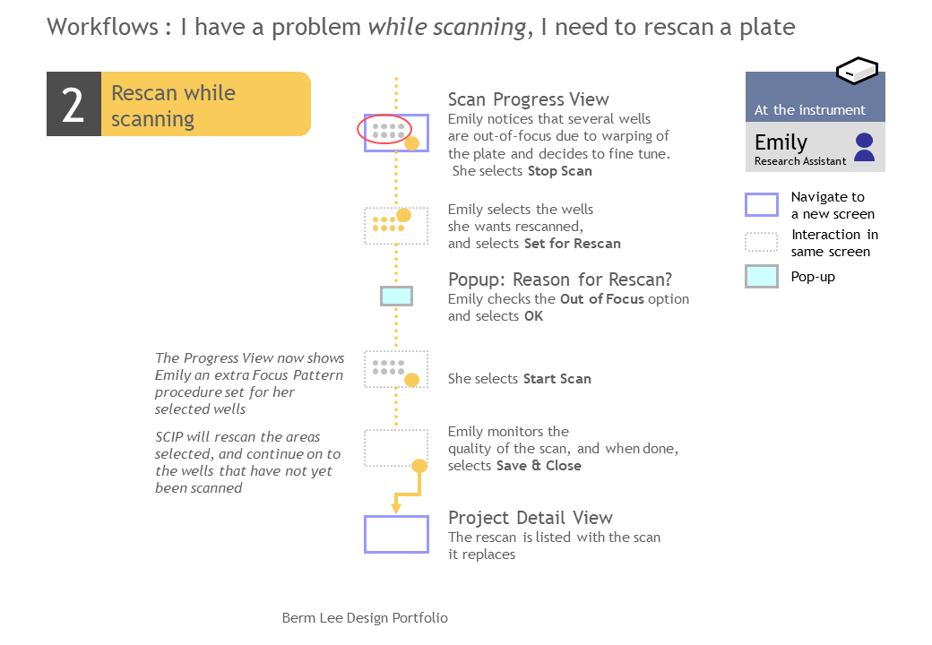This screenshot has height=645, width=932.
Task: Click the red-circled wells in first step
Action: (384, 129)
